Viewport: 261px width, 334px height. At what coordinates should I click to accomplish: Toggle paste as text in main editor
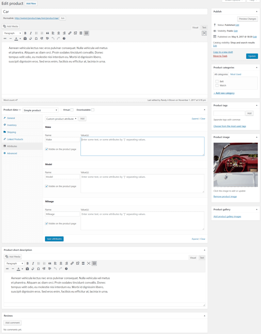pos(25,39)
